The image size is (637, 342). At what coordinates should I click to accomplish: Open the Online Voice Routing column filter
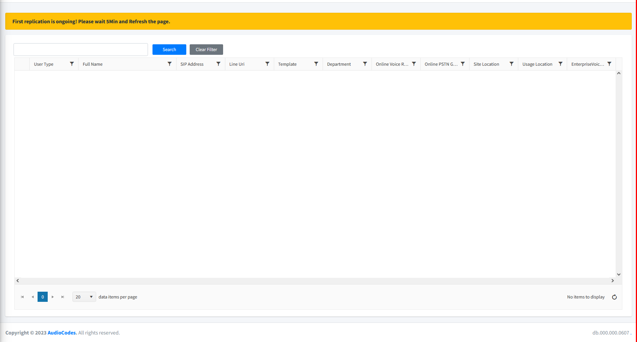click(414, 64)
